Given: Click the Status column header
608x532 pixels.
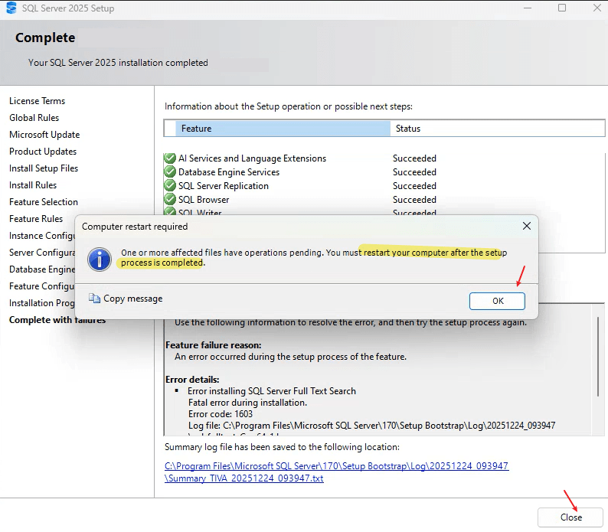Looking at the screenshot, I should point(497,129).
